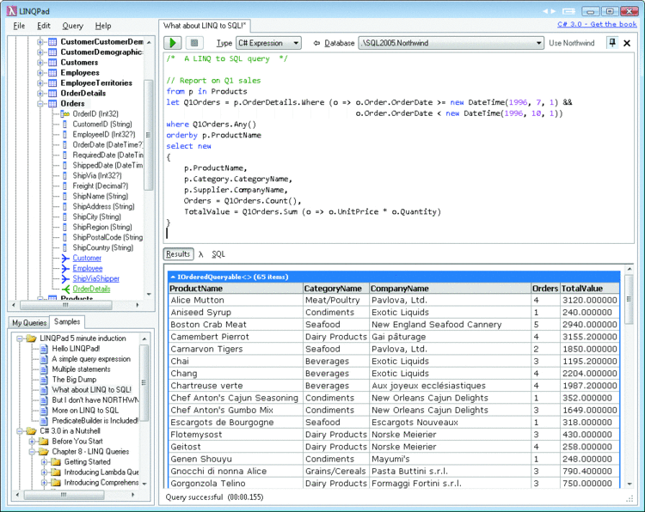The height and width of the screenshot is (512, 645).
Task: Click the green OrderDetails child relation icon
Action: (x=65, y=289)
